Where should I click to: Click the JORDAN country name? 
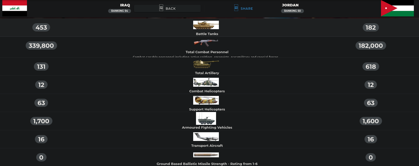pyautogui.click(x=290, y=5)
